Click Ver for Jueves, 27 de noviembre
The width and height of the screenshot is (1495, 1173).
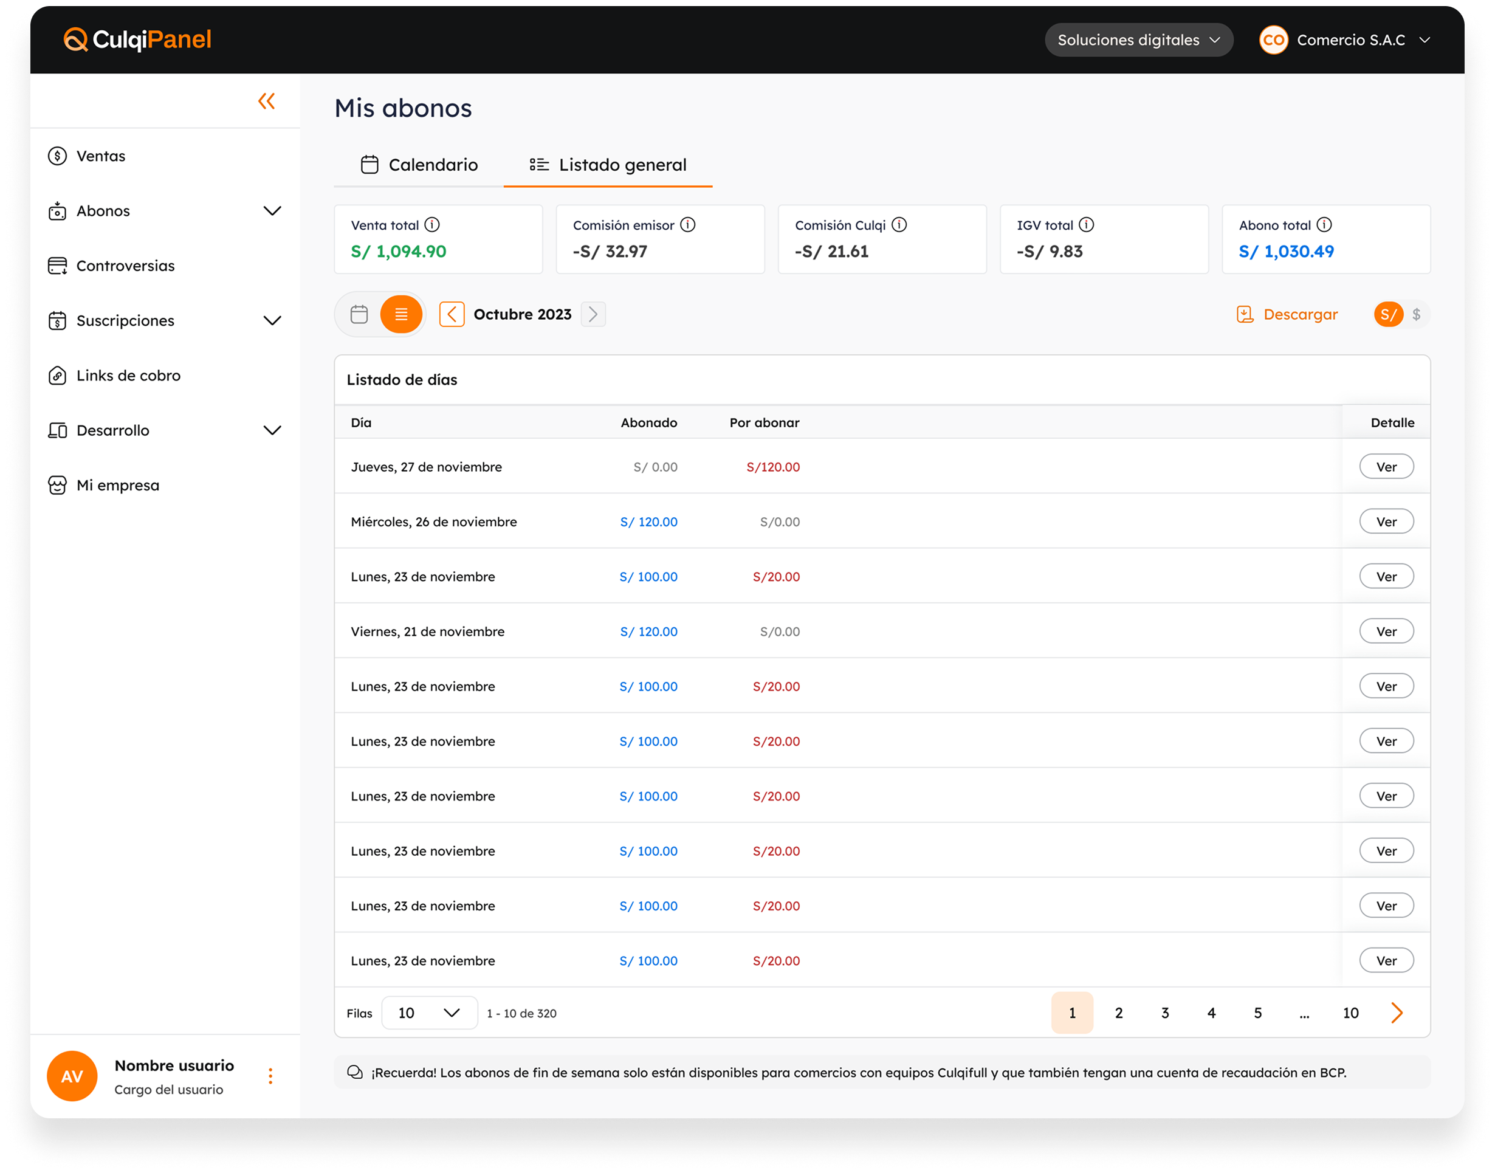tap(1386, 467)
